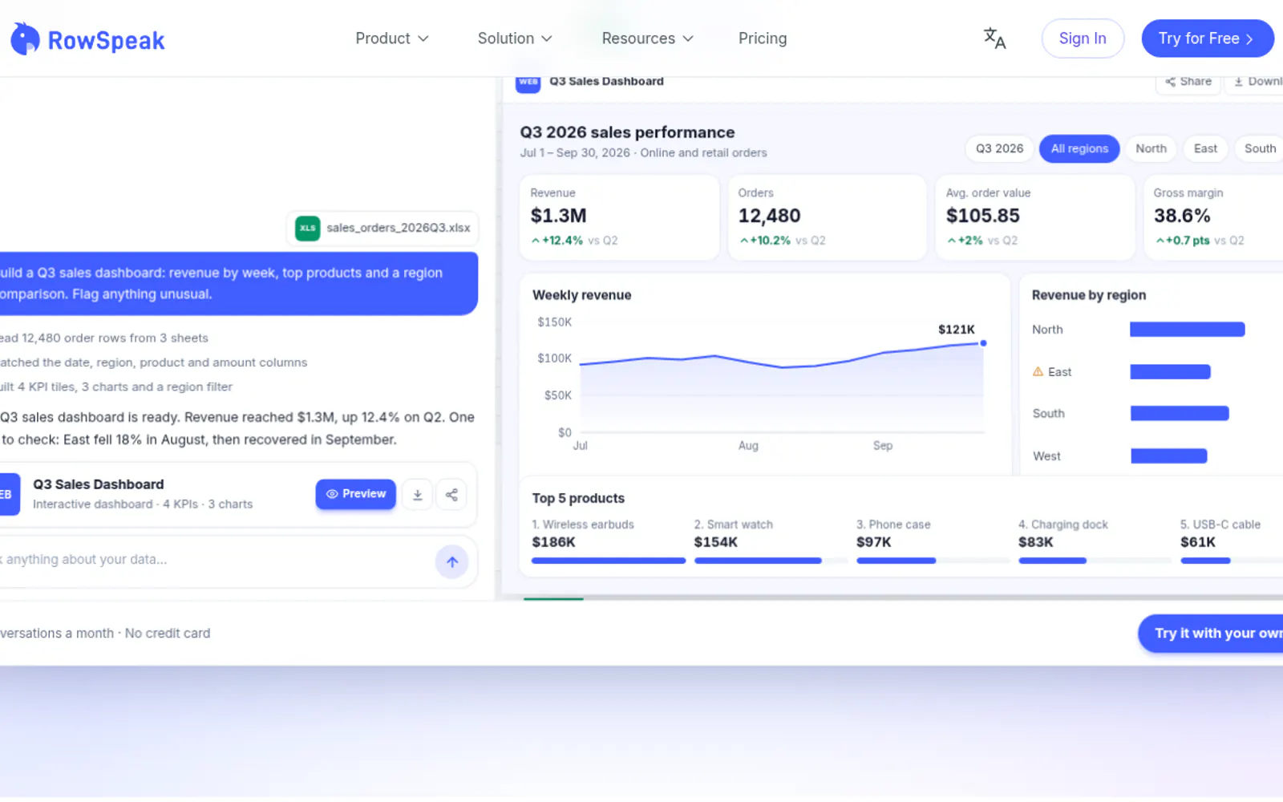1283x802 pixels.
Task: Click Try for Free button
Action: [x=1207, y=38]
